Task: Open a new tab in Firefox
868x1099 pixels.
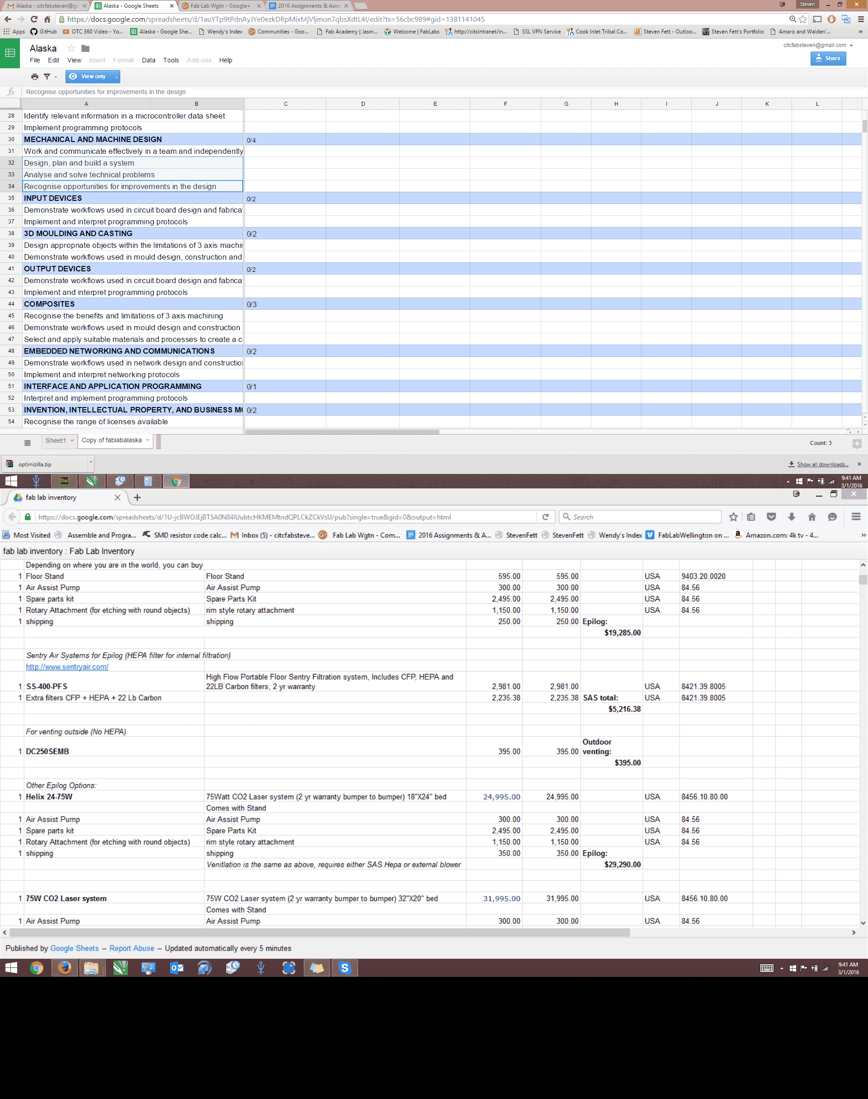Action: (x=137, y=497)
